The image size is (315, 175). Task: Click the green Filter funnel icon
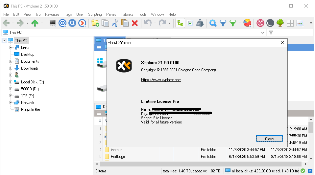pos(233,23)
